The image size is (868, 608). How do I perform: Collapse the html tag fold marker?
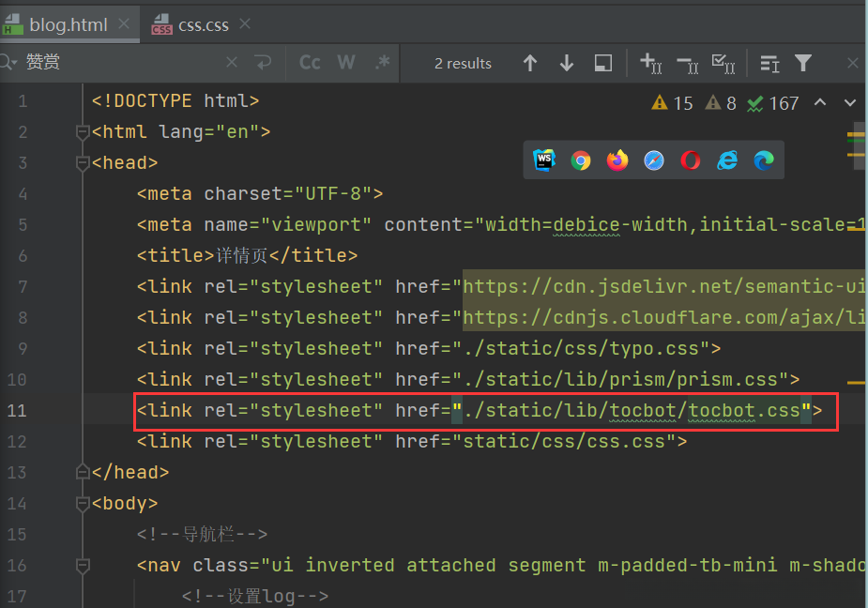click(83, 132)
